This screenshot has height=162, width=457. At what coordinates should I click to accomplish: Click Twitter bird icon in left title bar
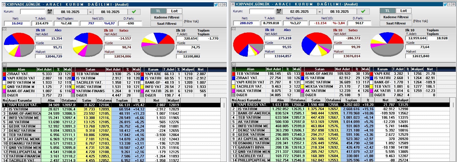[216, 5]
